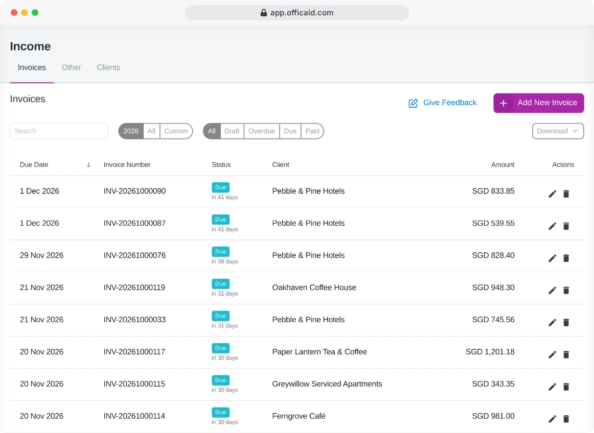The height and width of the screenshot is (433, 594).
Task: Edit invoice INV-20261000117
Action: point(552,355)
